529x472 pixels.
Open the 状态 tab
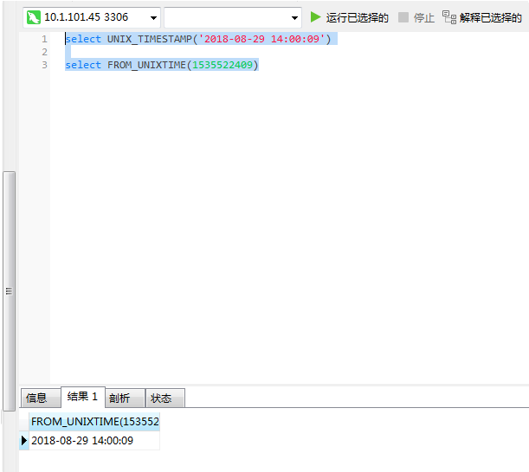coord(165,398)
